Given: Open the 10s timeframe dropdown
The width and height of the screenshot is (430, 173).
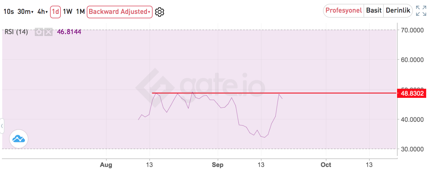Looking at the screenshot, I should 9,12.
